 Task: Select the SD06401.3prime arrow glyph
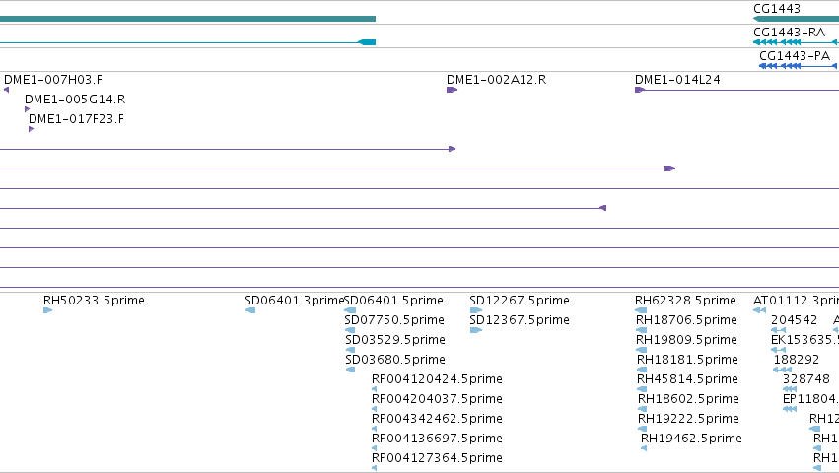(x=249, y=310)
